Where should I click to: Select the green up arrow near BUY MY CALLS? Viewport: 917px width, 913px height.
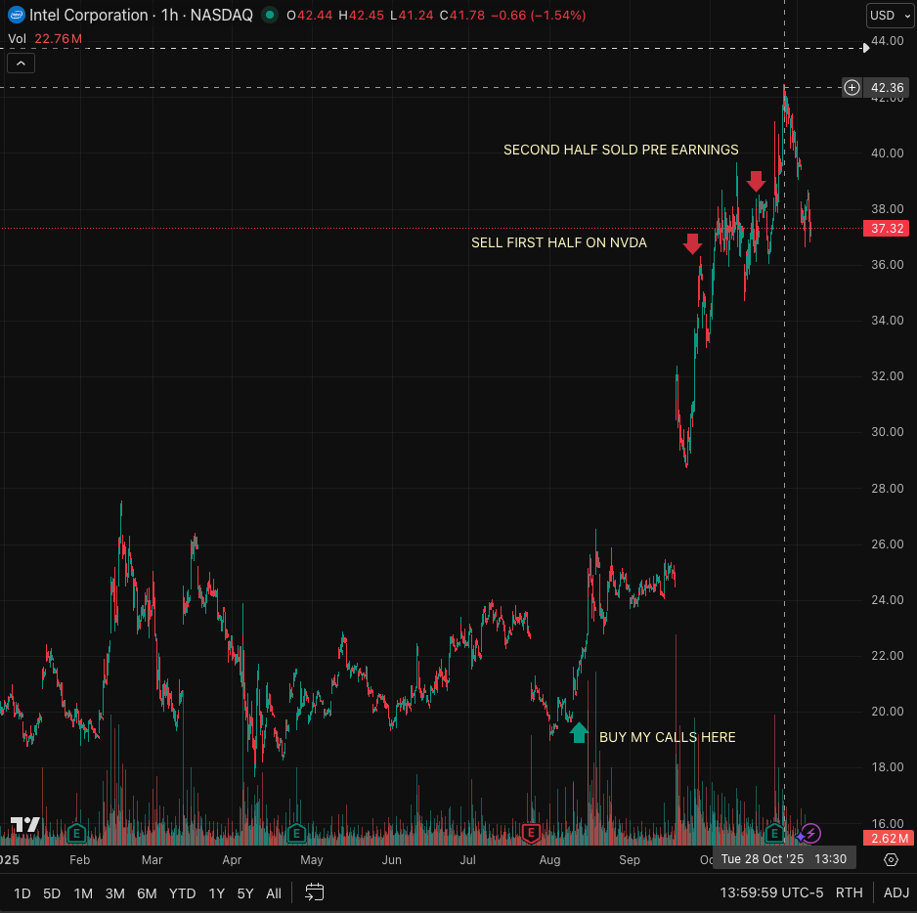pyautogui.click(x=579, y=732)
